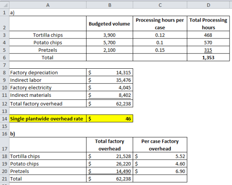Click the highlighted 'Single plantwide overhead rate' cell

(48, 118)
